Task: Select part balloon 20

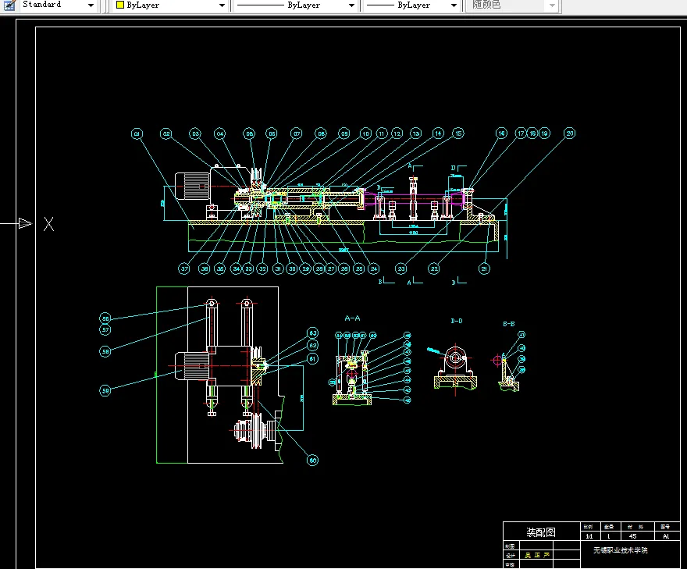Action: pos(570,133)
